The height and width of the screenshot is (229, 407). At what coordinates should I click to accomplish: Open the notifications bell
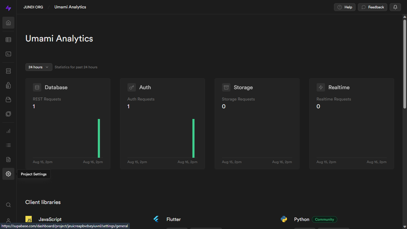(395, 7)
